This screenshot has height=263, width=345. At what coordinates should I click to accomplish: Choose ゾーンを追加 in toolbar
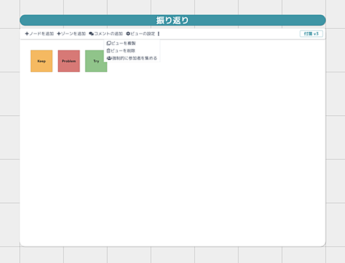point(71,34)
